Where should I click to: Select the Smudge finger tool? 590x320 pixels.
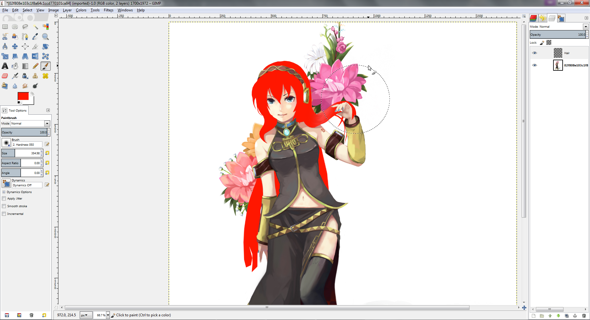pyautogui.click(x=25, y=86)
